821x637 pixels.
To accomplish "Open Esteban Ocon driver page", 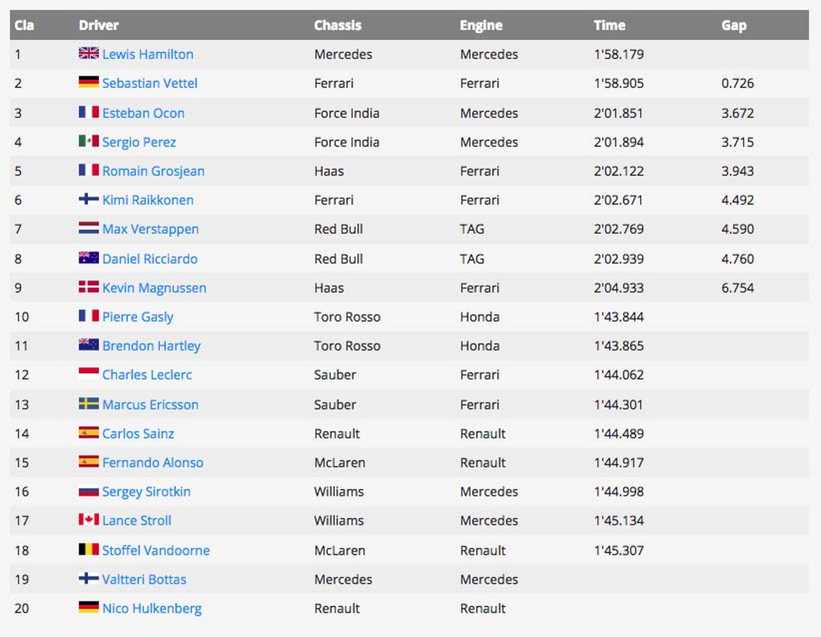I will pos(143,113).
